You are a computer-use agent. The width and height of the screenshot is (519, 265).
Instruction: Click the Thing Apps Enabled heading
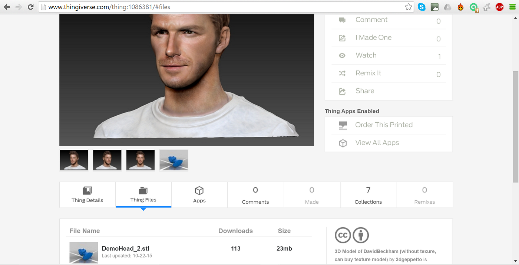[352, 111]
